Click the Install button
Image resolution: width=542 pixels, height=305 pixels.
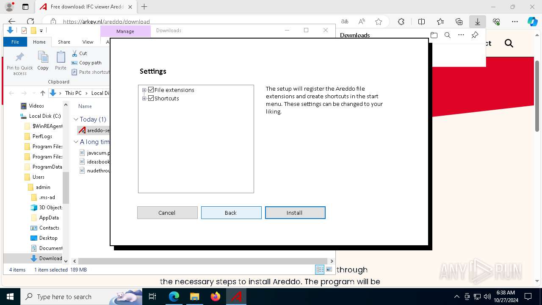click(295, 213)
